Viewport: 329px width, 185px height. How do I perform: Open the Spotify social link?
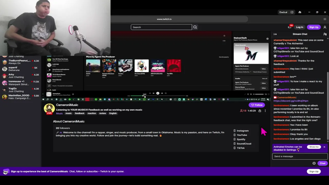pos(239,140)
